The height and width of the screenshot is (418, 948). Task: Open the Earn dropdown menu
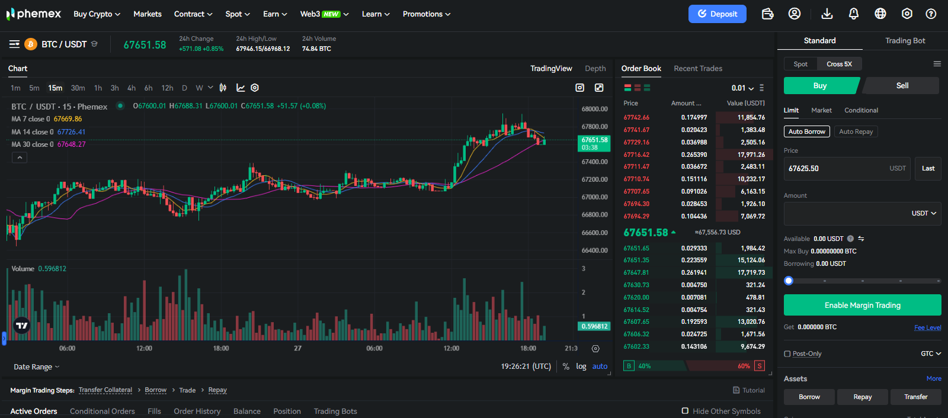(x=275, y=14)
